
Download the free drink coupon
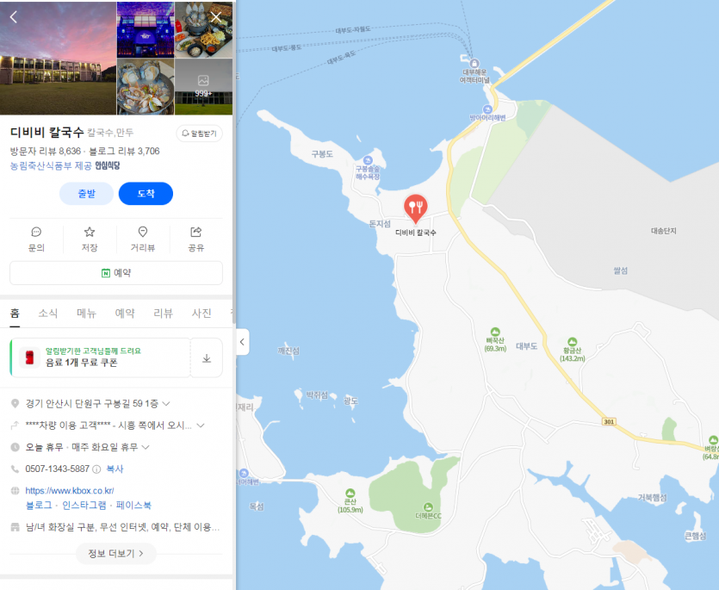[x=207, y=357]
